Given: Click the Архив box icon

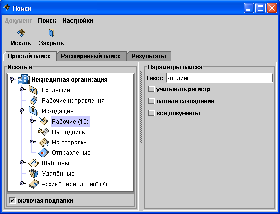Looking at the screenshot, I should click(34, 184).
